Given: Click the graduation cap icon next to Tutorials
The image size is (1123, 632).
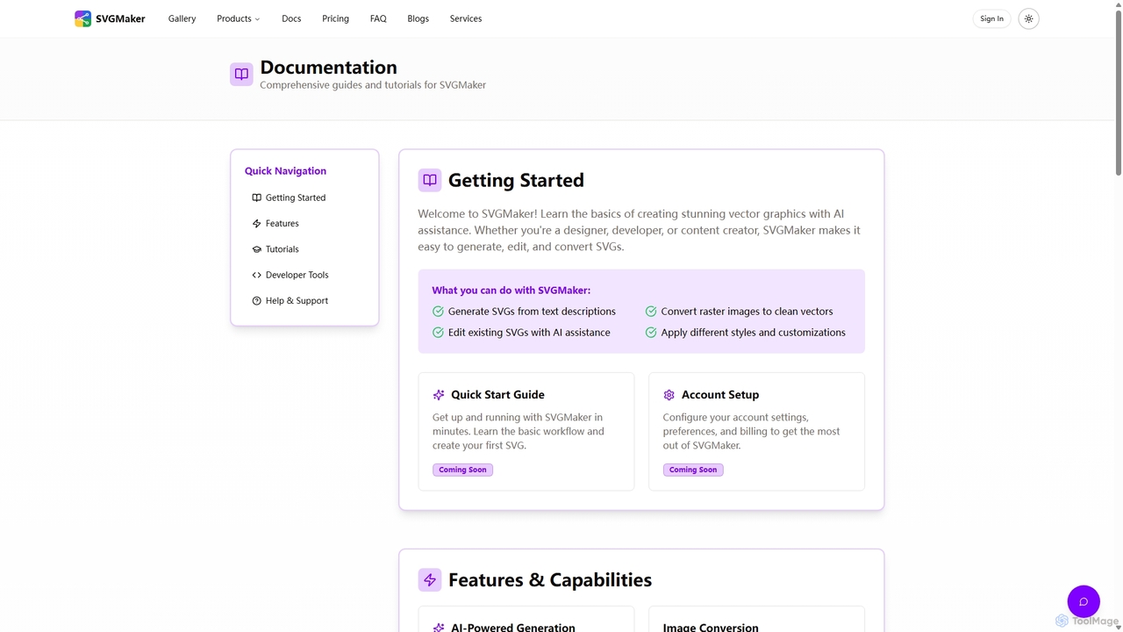Looking at the screenshot, I should coord(256,249).
